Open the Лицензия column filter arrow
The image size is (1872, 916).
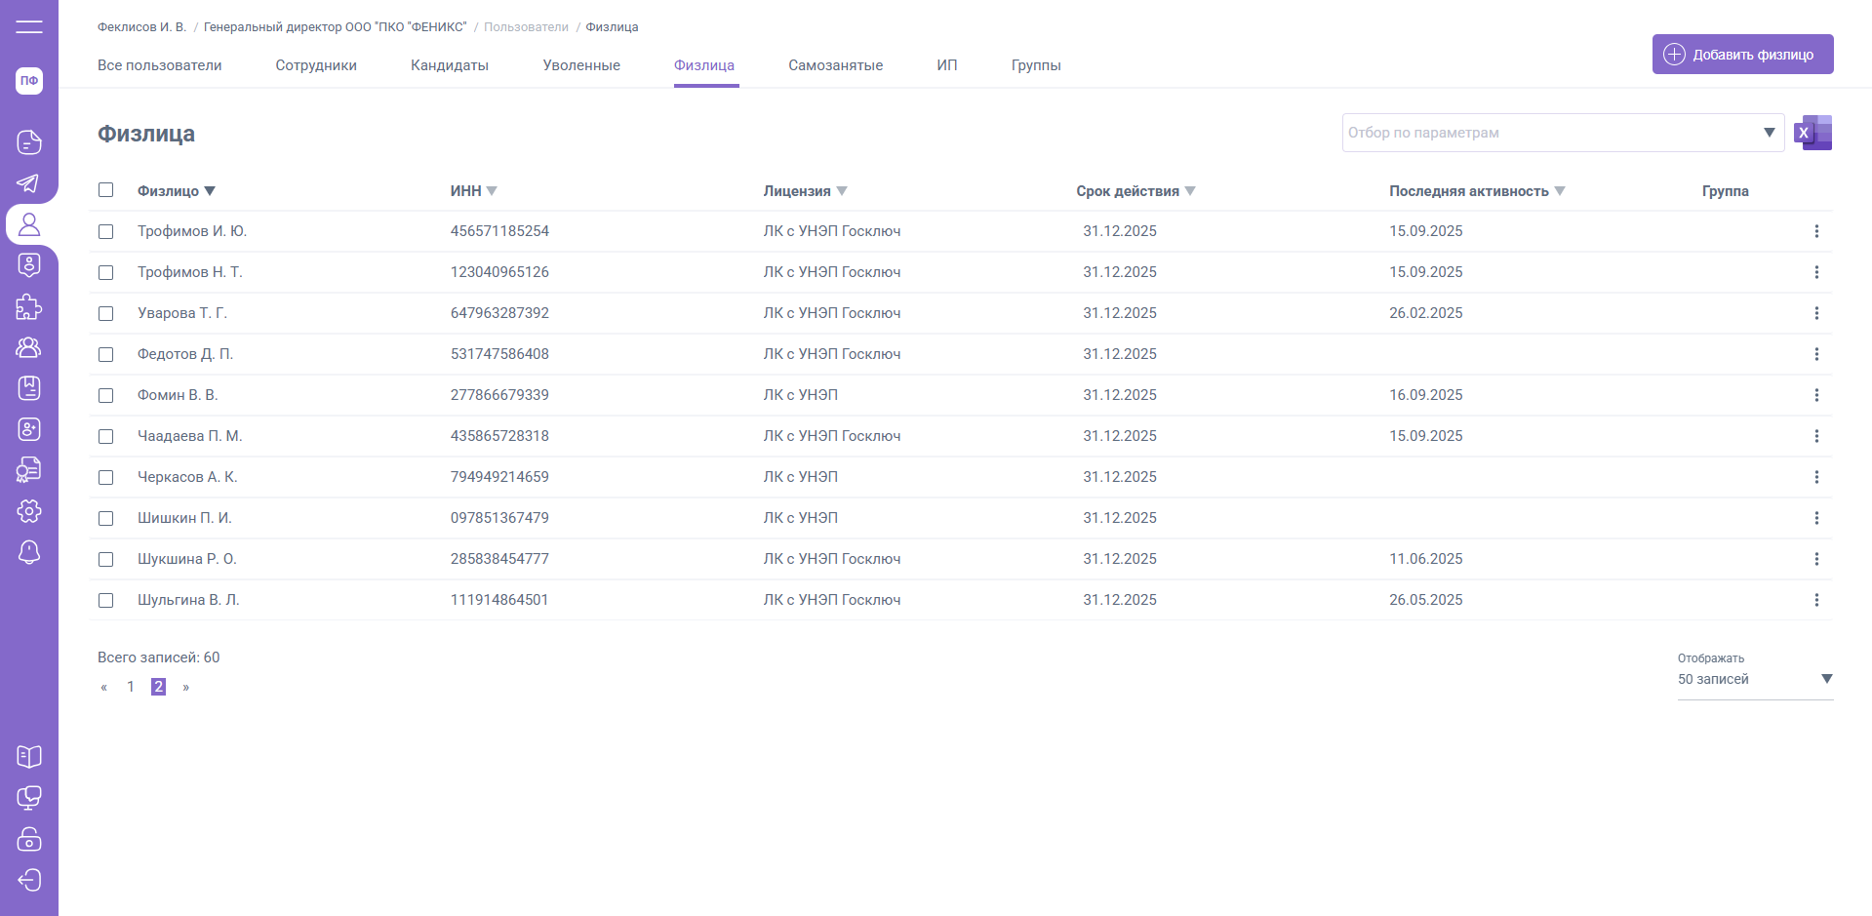(x=842, y=191)
